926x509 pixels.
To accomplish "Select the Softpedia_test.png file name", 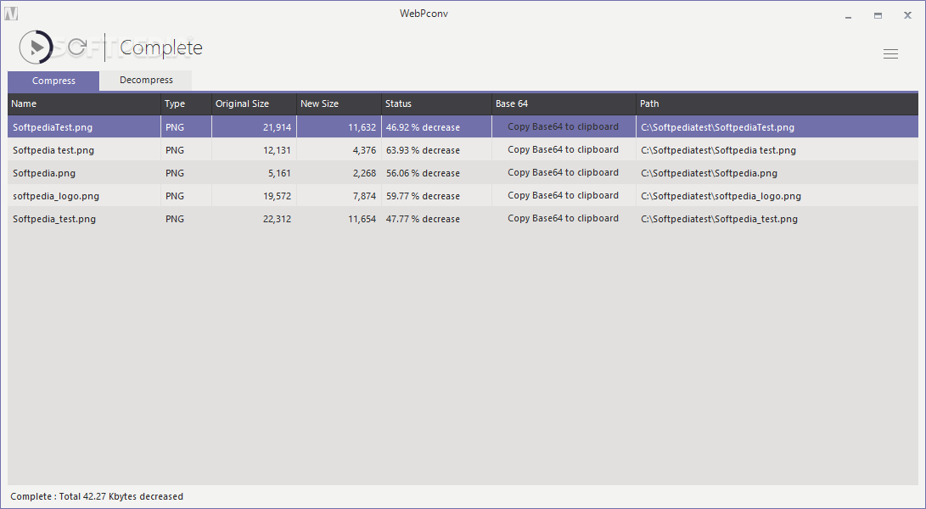I will point(53,219).
